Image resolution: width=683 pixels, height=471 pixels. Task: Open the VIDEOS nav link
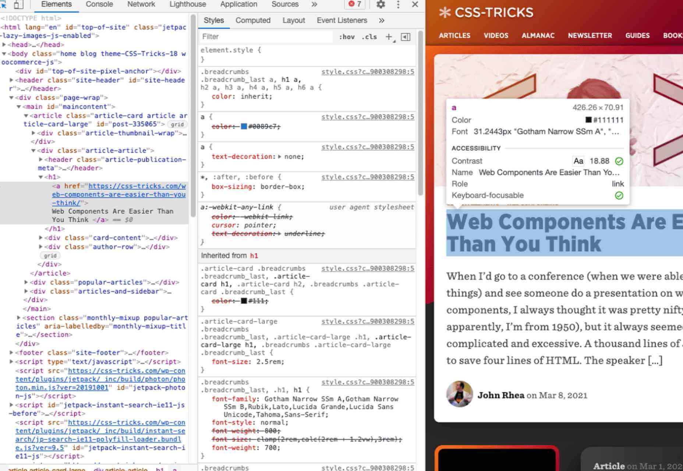496,36
